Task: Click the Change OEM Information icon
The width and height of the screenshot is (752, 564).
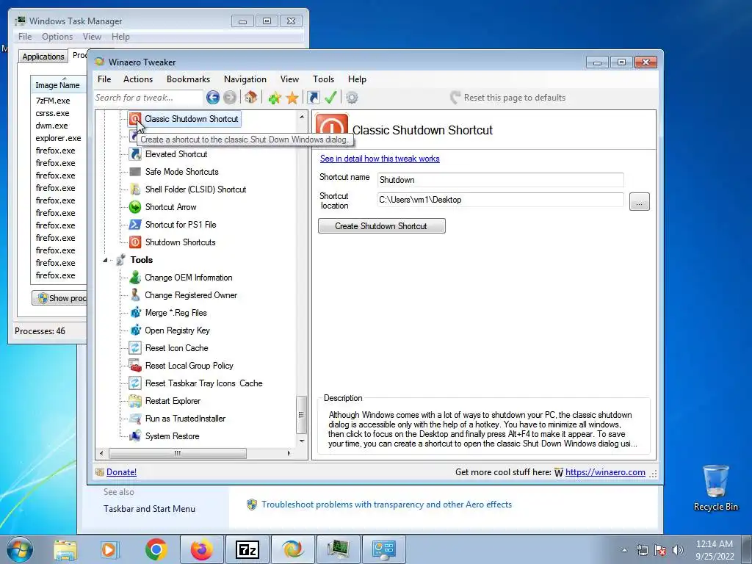Action: coord(135,277)
